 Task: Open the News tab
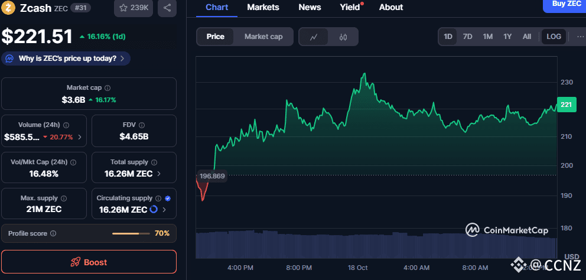pyautogui.click(x=310, y=7)
